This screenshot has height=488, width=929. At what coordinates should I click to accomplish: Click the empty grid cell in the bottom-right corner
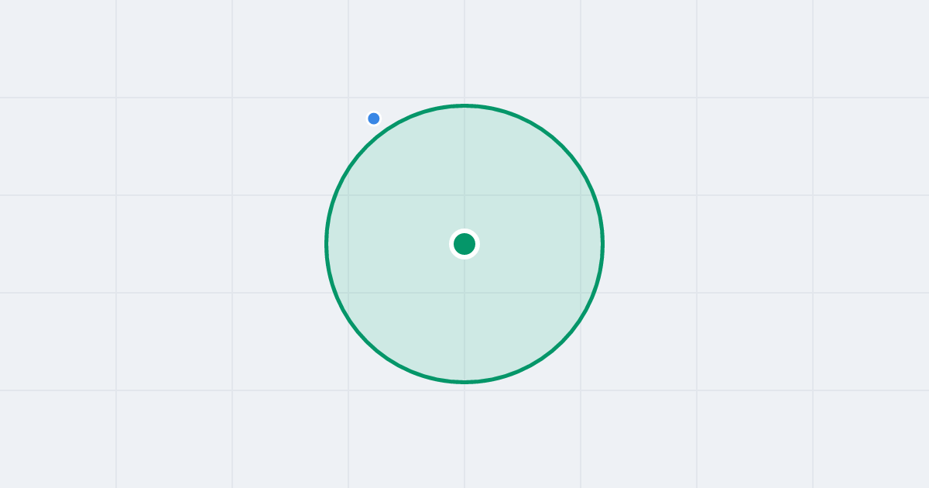[x=871, y=439]
